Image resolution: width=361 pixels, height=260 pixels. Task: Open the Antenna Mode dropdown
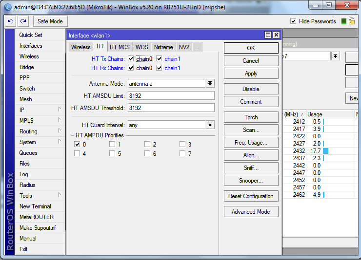click(x=210, y=84)
